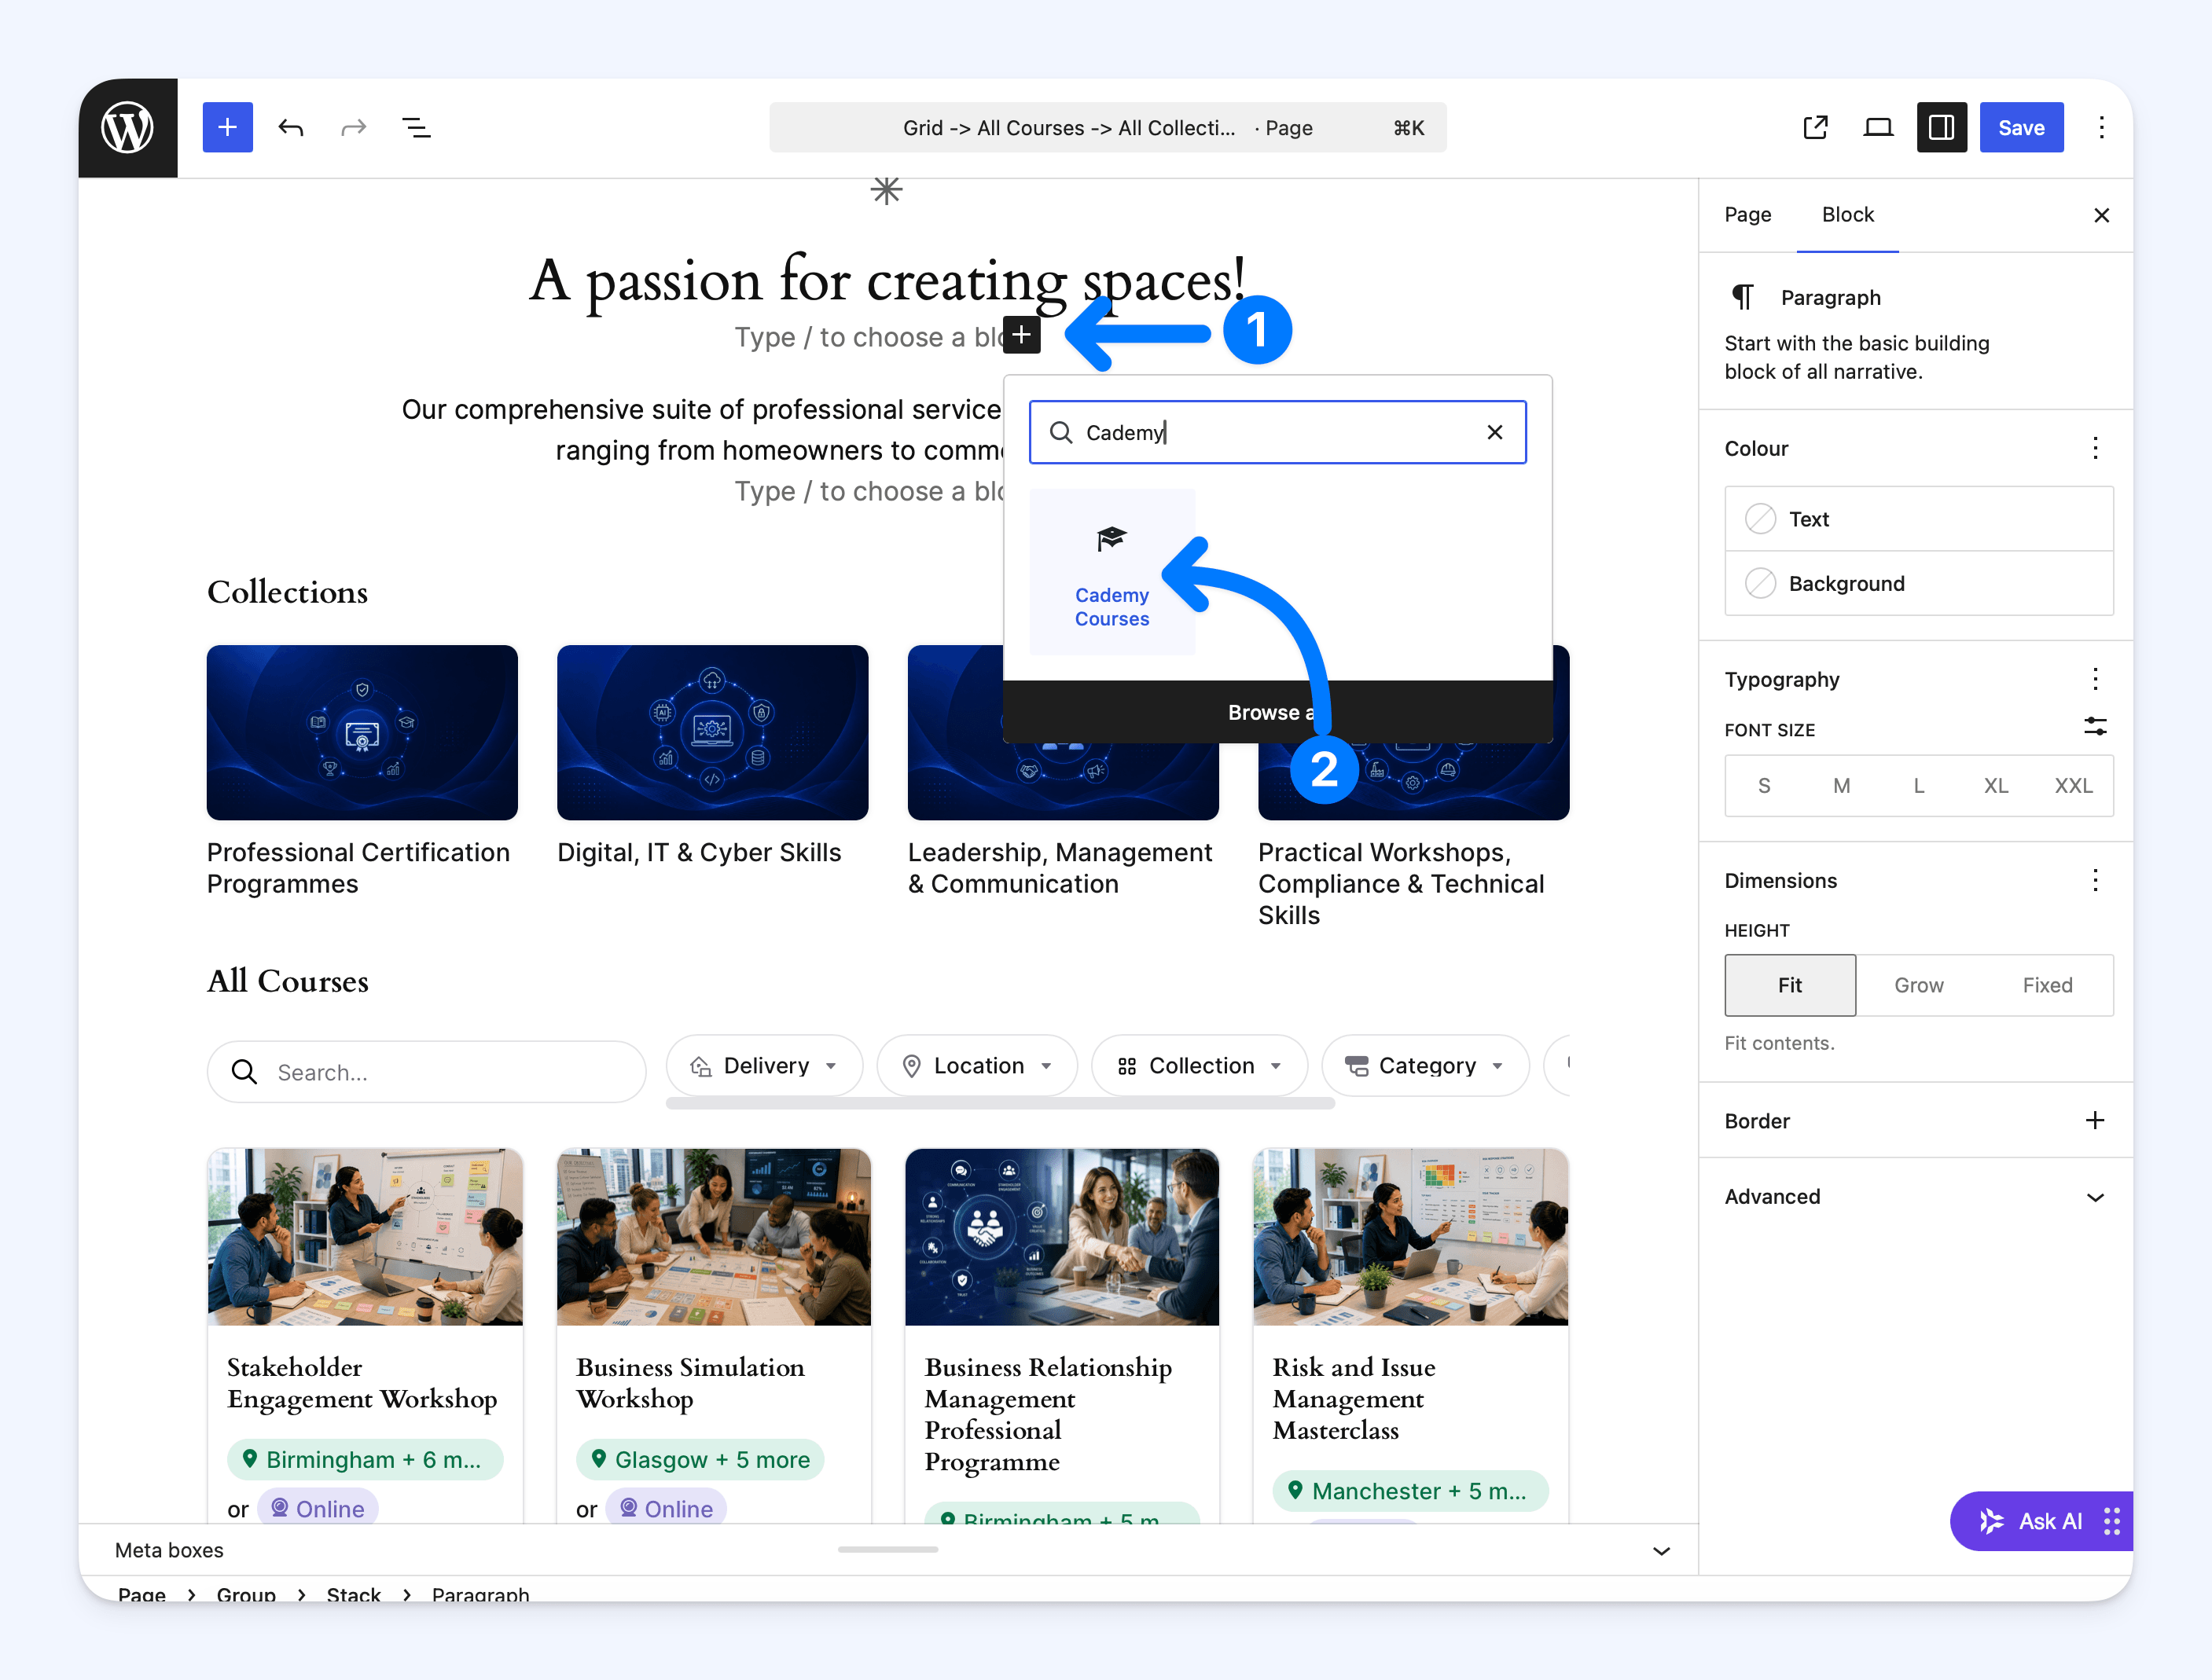View the page in a new tab
The image size is (2212, 1680).
(x=1816, y=128)
